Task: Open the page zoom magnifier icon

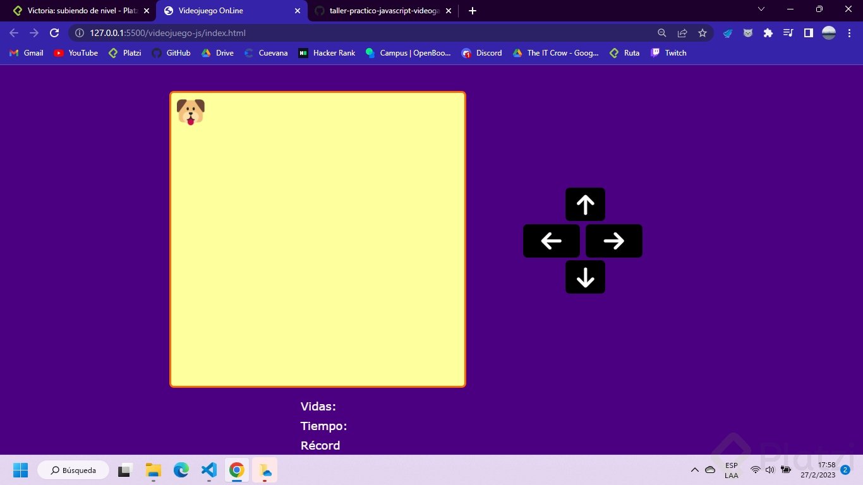Action: coord(662,33)
